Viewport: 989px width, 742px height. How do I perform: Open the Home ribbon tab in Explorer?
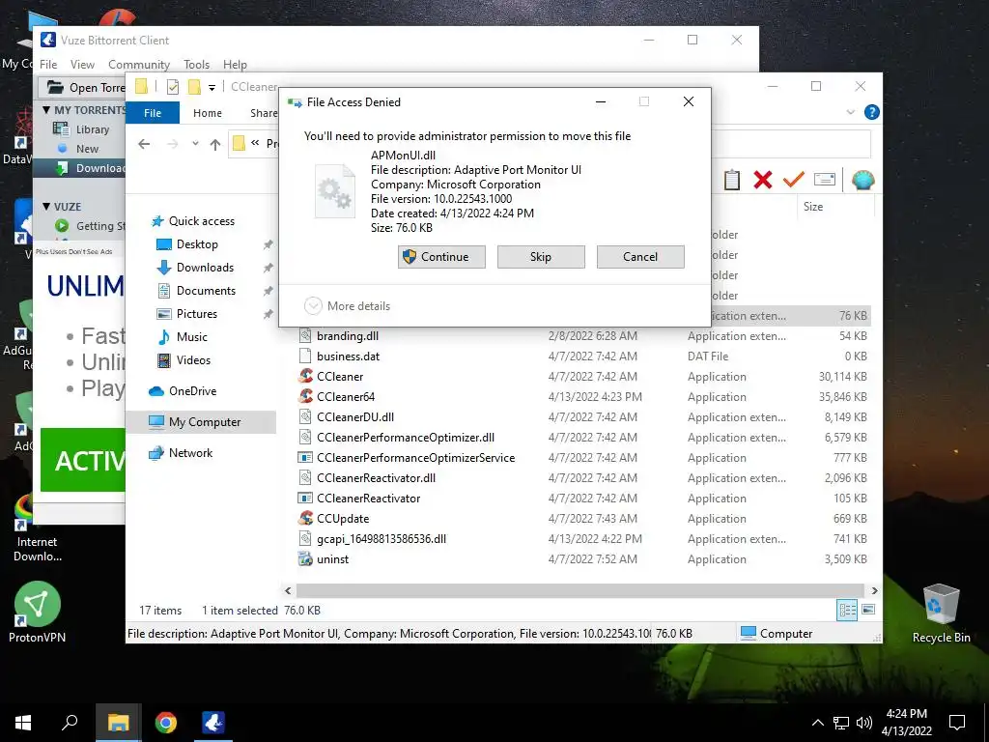[208, 113]
